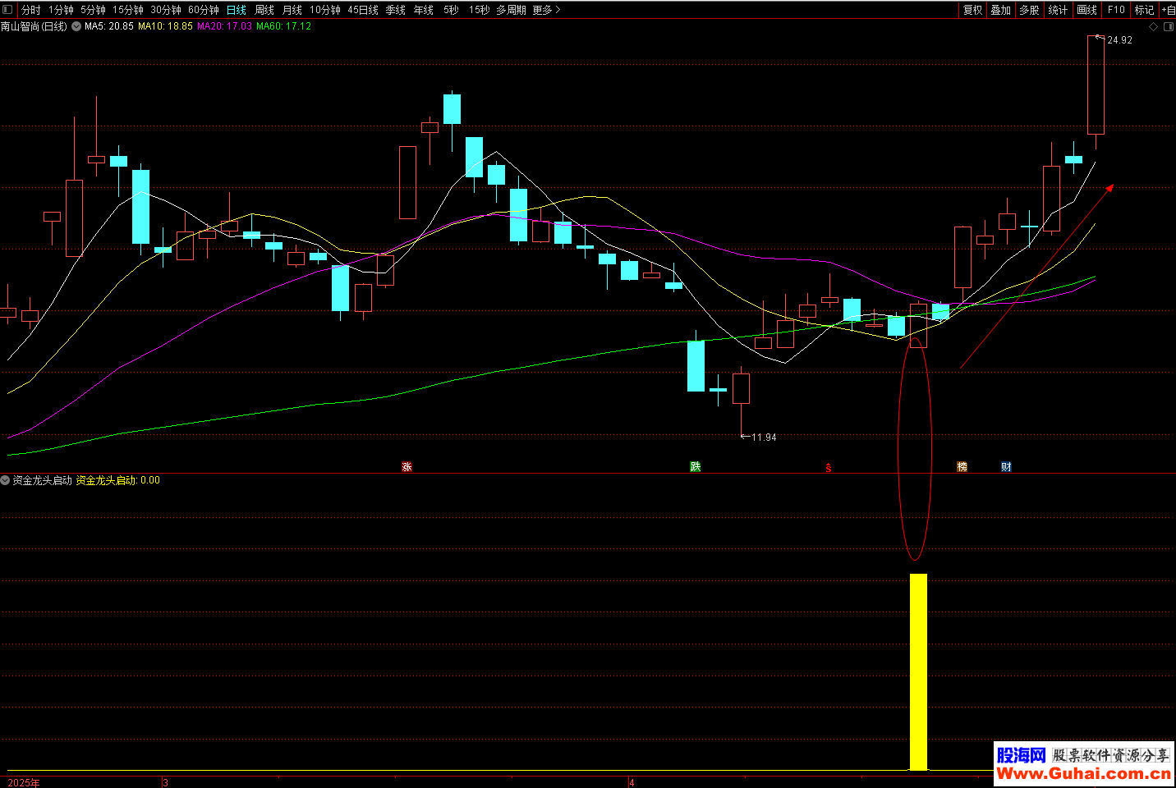Switch to 15分钟 period
The width and height of the screenshot is (1176, 788).
tap(128, 10)
